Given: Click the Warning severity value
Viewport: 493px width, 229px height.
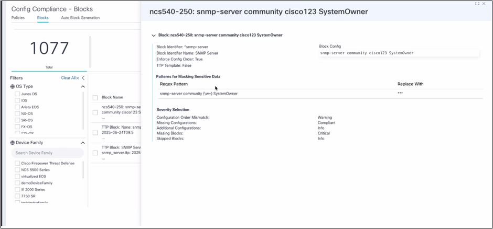Looking at the screenshot, I should pos(325,118).
